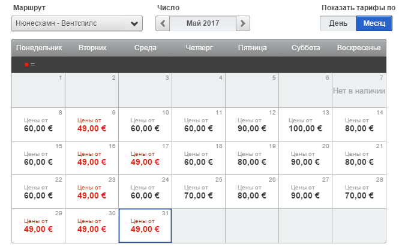Open the Нюнесхамн - Вентспилс route dropdown

[77, 23]
